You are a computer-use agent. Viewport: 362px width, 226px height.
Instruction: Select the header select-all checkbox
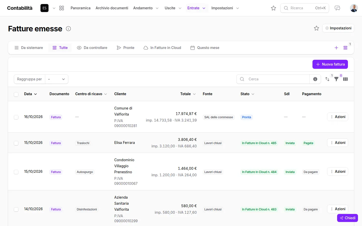click(16, 94)
